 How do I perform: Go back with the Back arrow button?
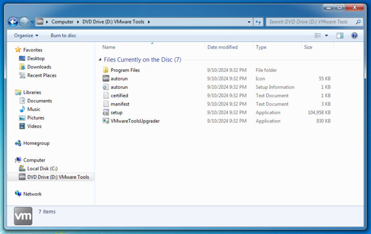[13, 22]
